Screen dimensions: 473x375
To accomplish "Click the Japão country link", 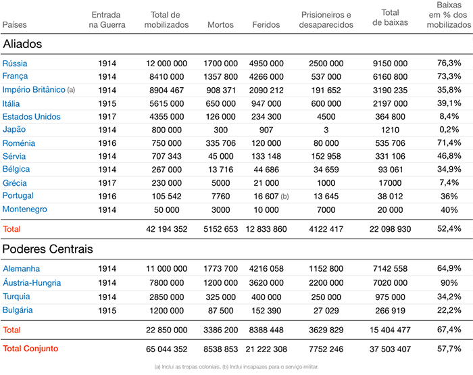I will coord(15,130).
